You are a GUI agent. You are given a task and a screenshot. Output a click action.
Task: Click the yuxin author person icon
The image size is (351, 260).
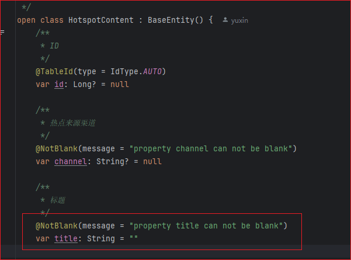pyautogui.click(x=225, y=20)
